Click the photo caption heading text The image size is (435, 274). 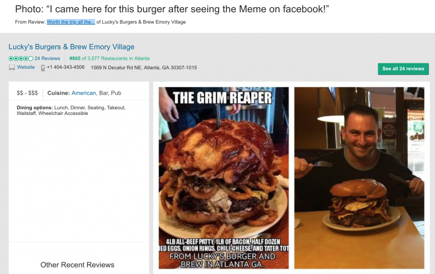pos(172,9)
